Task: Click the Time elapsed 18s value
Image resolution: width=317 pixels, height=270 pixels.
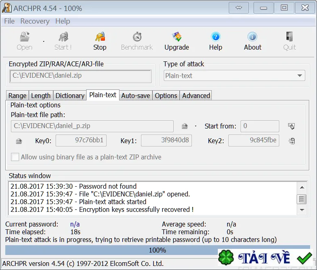Action: tap(76, 232)
